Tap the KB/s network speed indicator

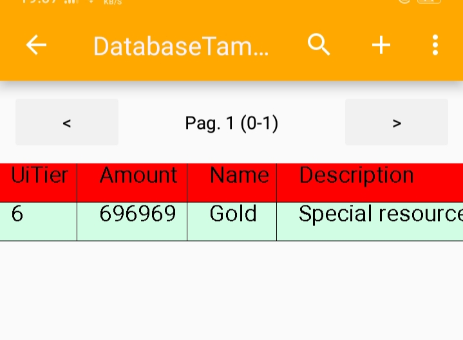113,3
